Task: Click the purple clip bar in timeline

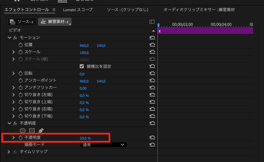Action: coord(206,31)
